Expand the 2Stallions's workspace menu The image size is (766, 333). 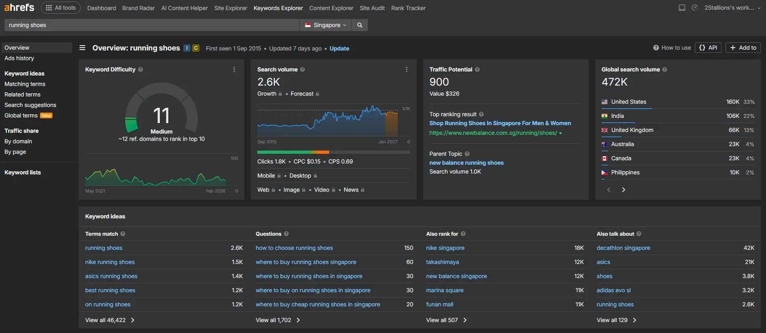click(x=732, y=8)
